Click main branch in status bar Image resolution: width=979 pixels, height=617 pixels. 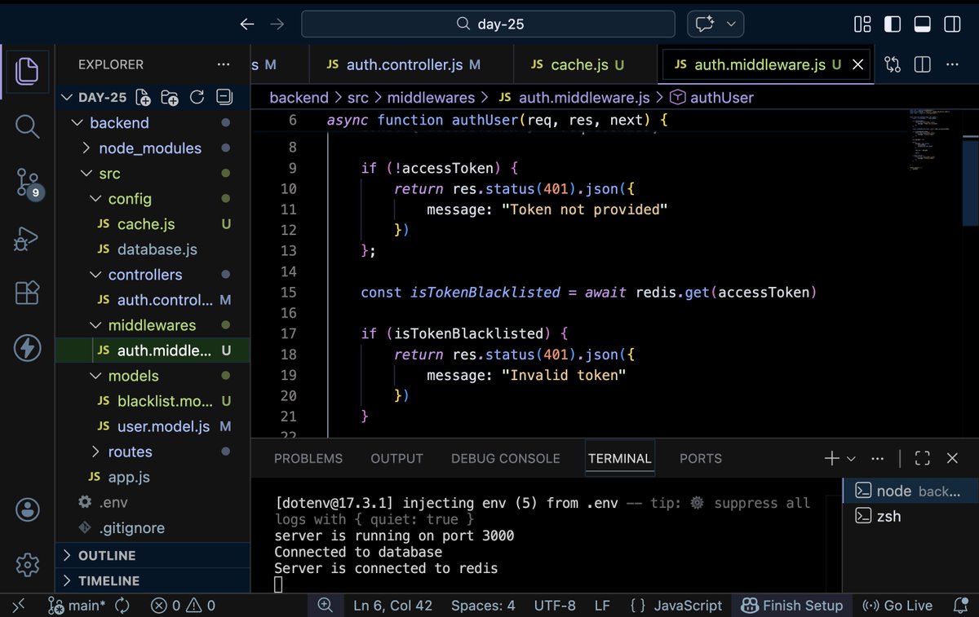pyautogui.click(x=78, y=606)
